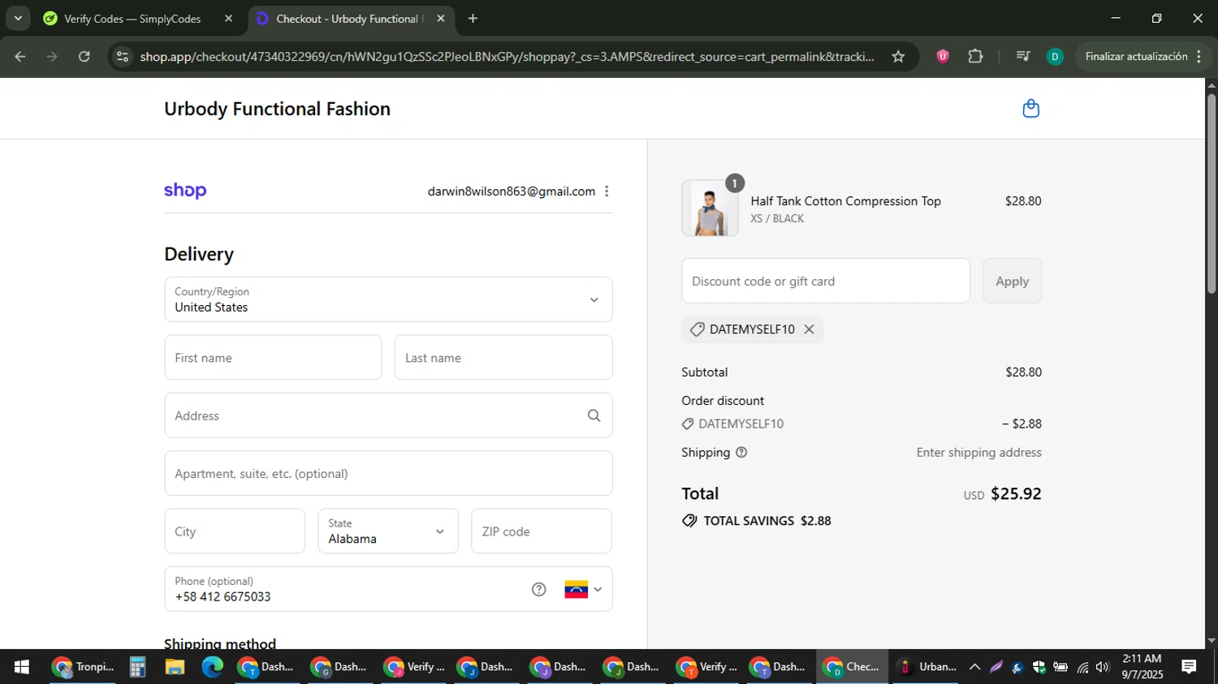The height and width of the screenshot is (684, 1218).
Task: Click the Checkout Chrome window in taskbar
Action: click(852, 667)
